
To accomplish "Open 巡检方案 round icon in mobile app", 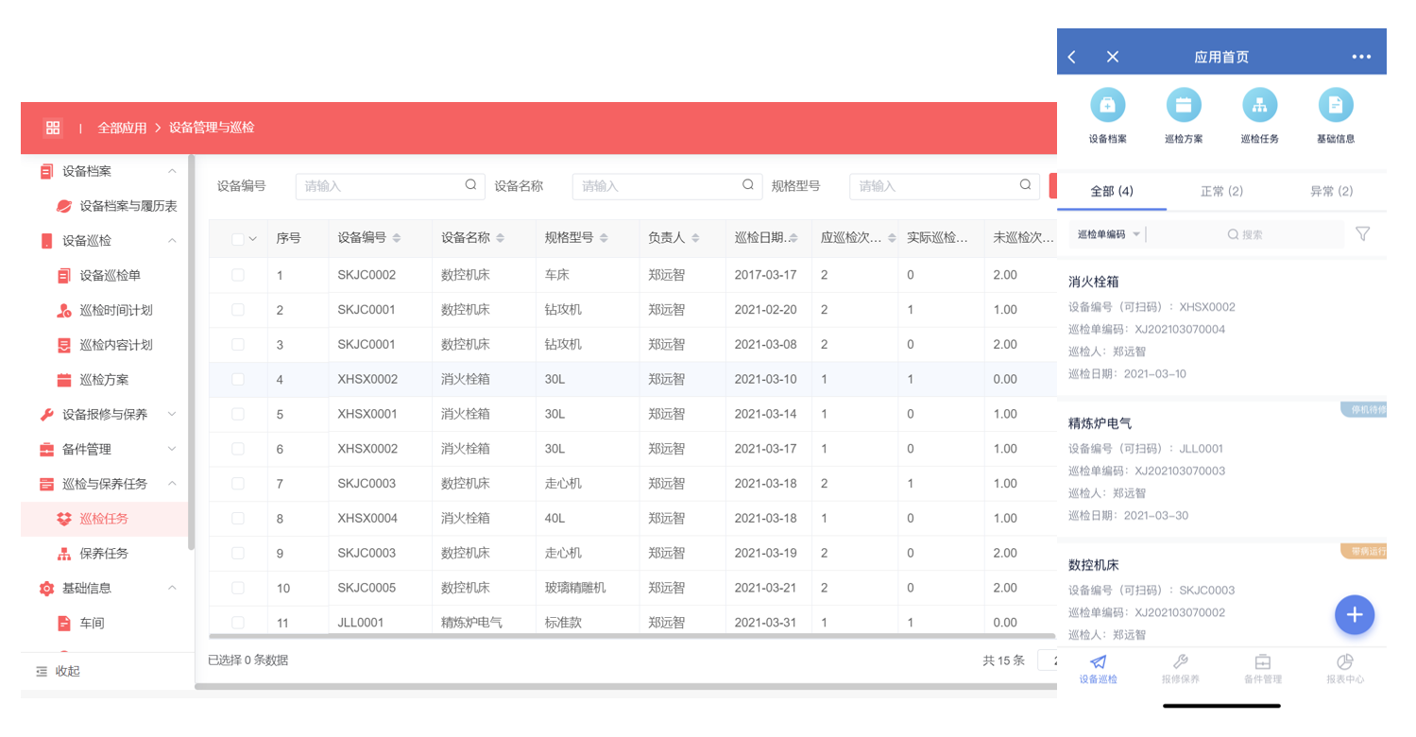I will click(1183, 105).
